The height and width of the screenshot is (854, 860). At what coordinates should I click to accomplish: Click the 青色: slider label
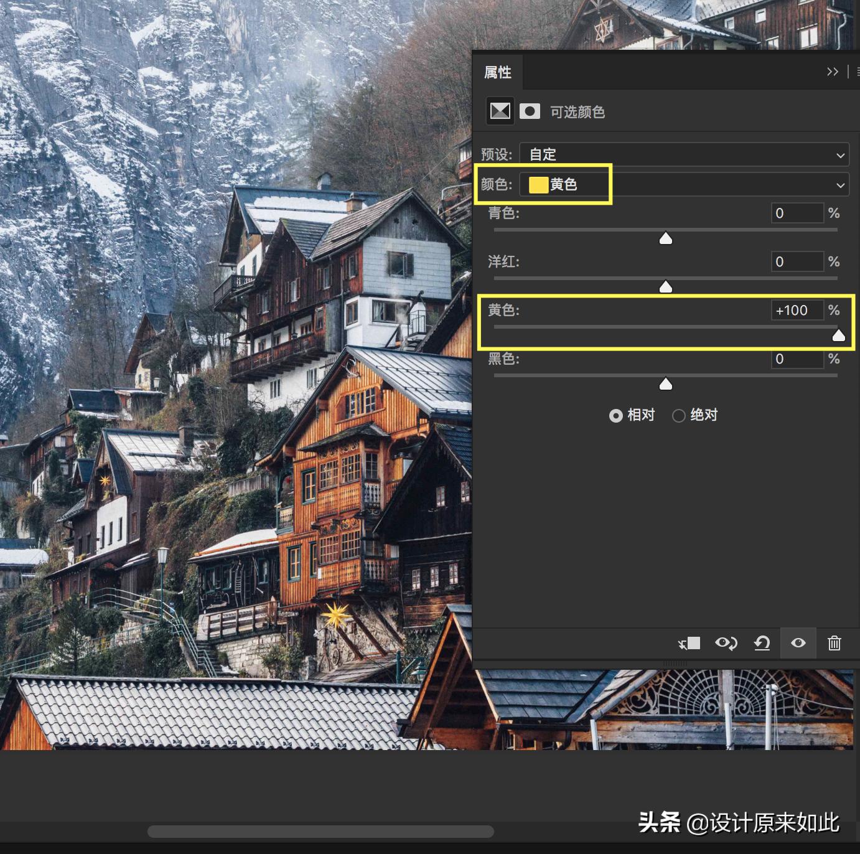pos(503,213)
